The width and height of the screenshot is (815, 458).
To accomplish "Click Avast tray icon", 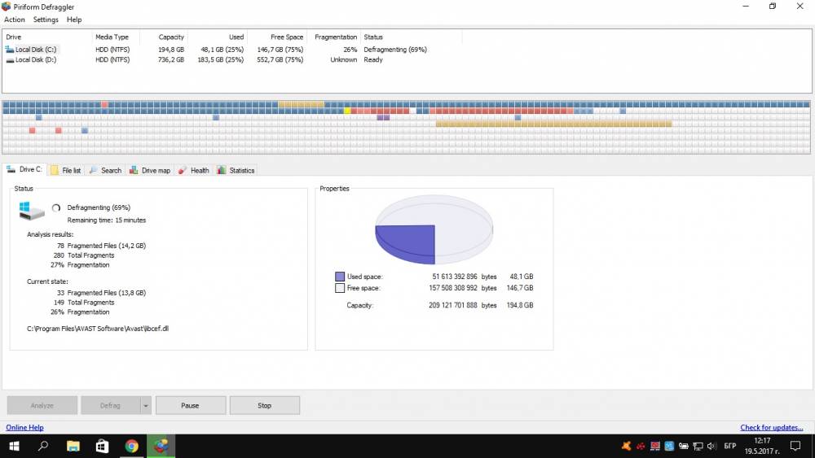I will point(626,446).
